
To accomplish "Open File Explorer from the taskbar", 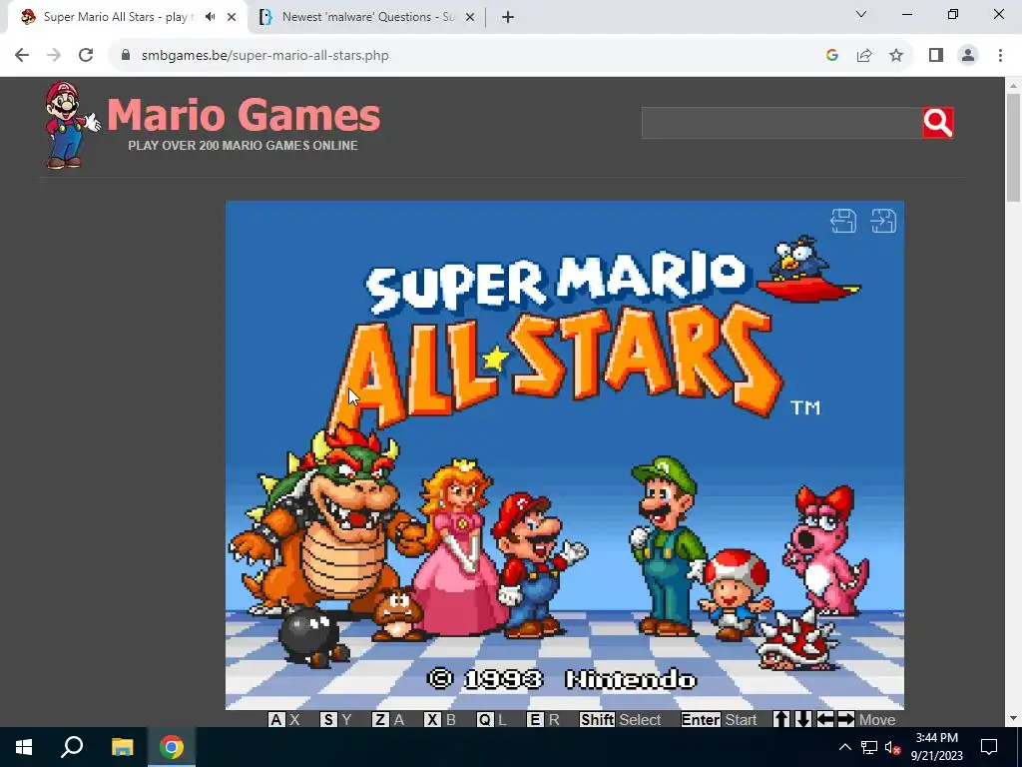I will pos(122,747).
